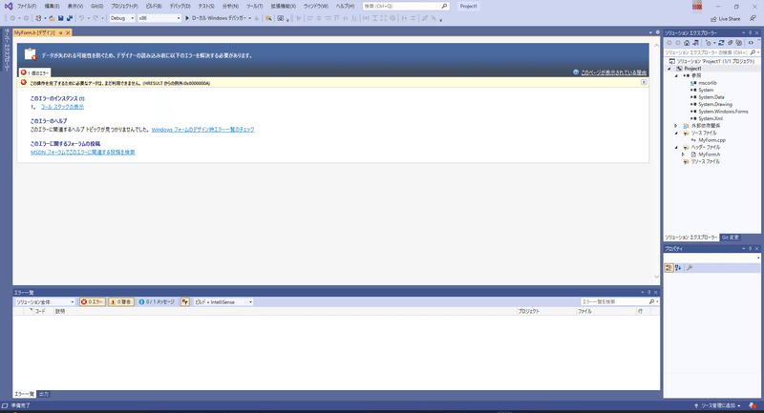This screenshot has width=764, height=413.
Task: Click the pending changes filter icon in Solution Explorer
Action: point(709,43)
